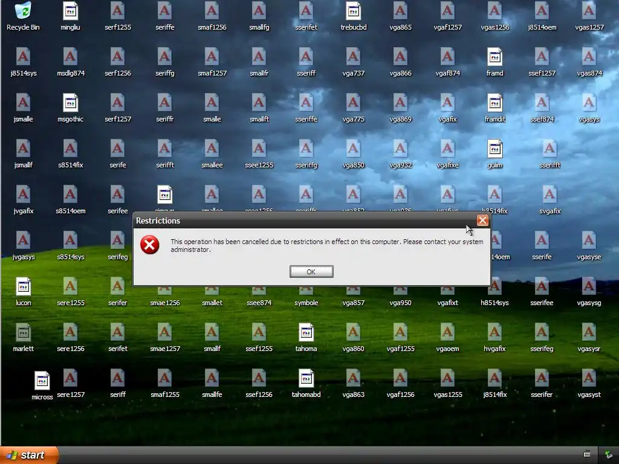Click the system tray icon at taskbar end
The height and width of the screenshot is (464, 619).
pyautogui.click(x=609, y=455)
